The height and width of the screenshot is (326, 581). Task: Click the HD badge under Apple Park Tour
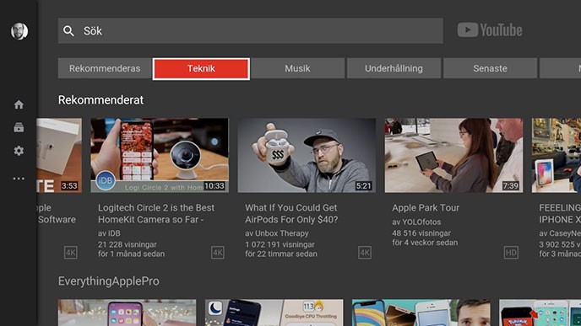tap(512, 253)
